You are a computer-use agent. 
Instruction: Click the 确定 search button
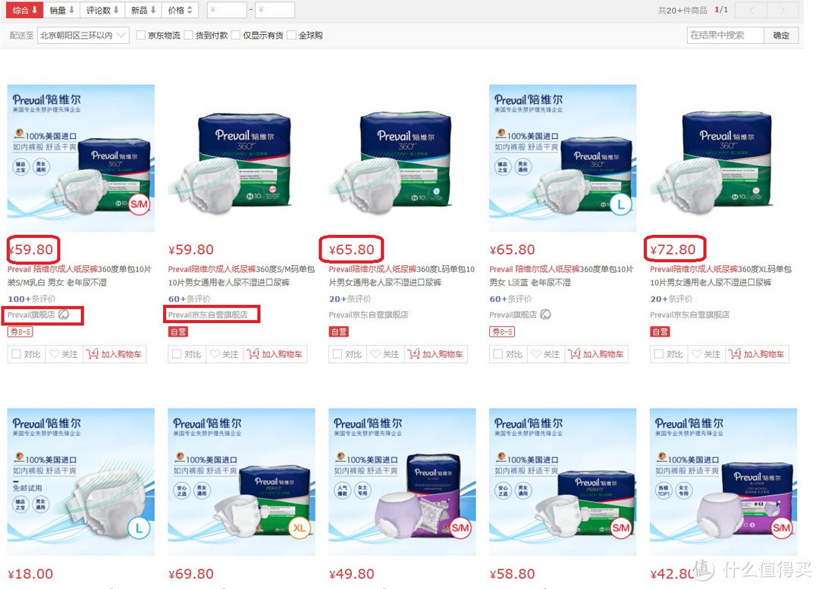coord(781,35)
